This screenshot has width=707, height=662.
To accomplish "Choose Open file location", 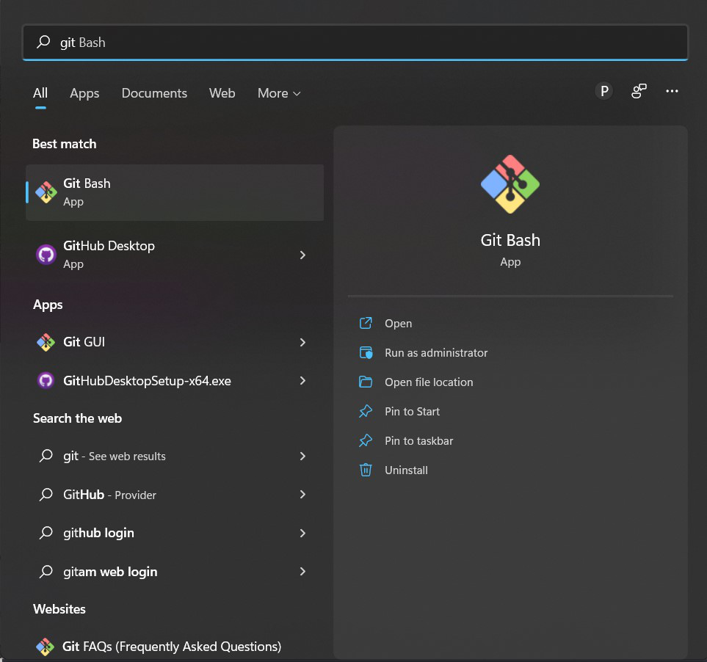I will [429, 382].
